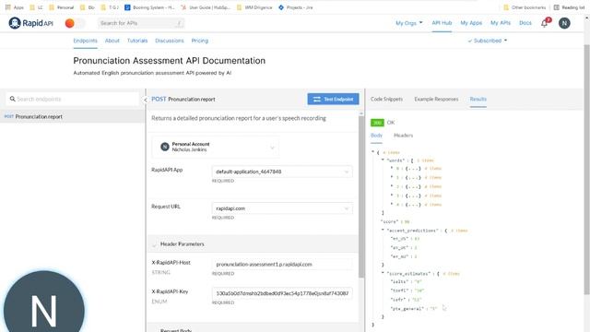Open the RapidAPI App dropdown
This screenshot has height=332, width=590.
coord(282,172)
